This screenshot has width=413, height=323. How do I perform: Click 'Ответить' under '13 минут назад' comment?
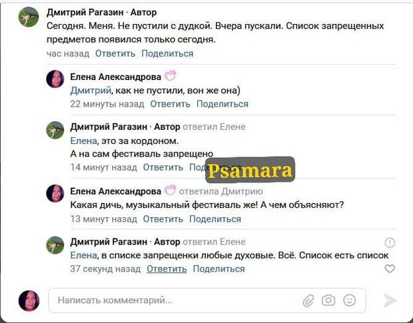click(163, 219)
